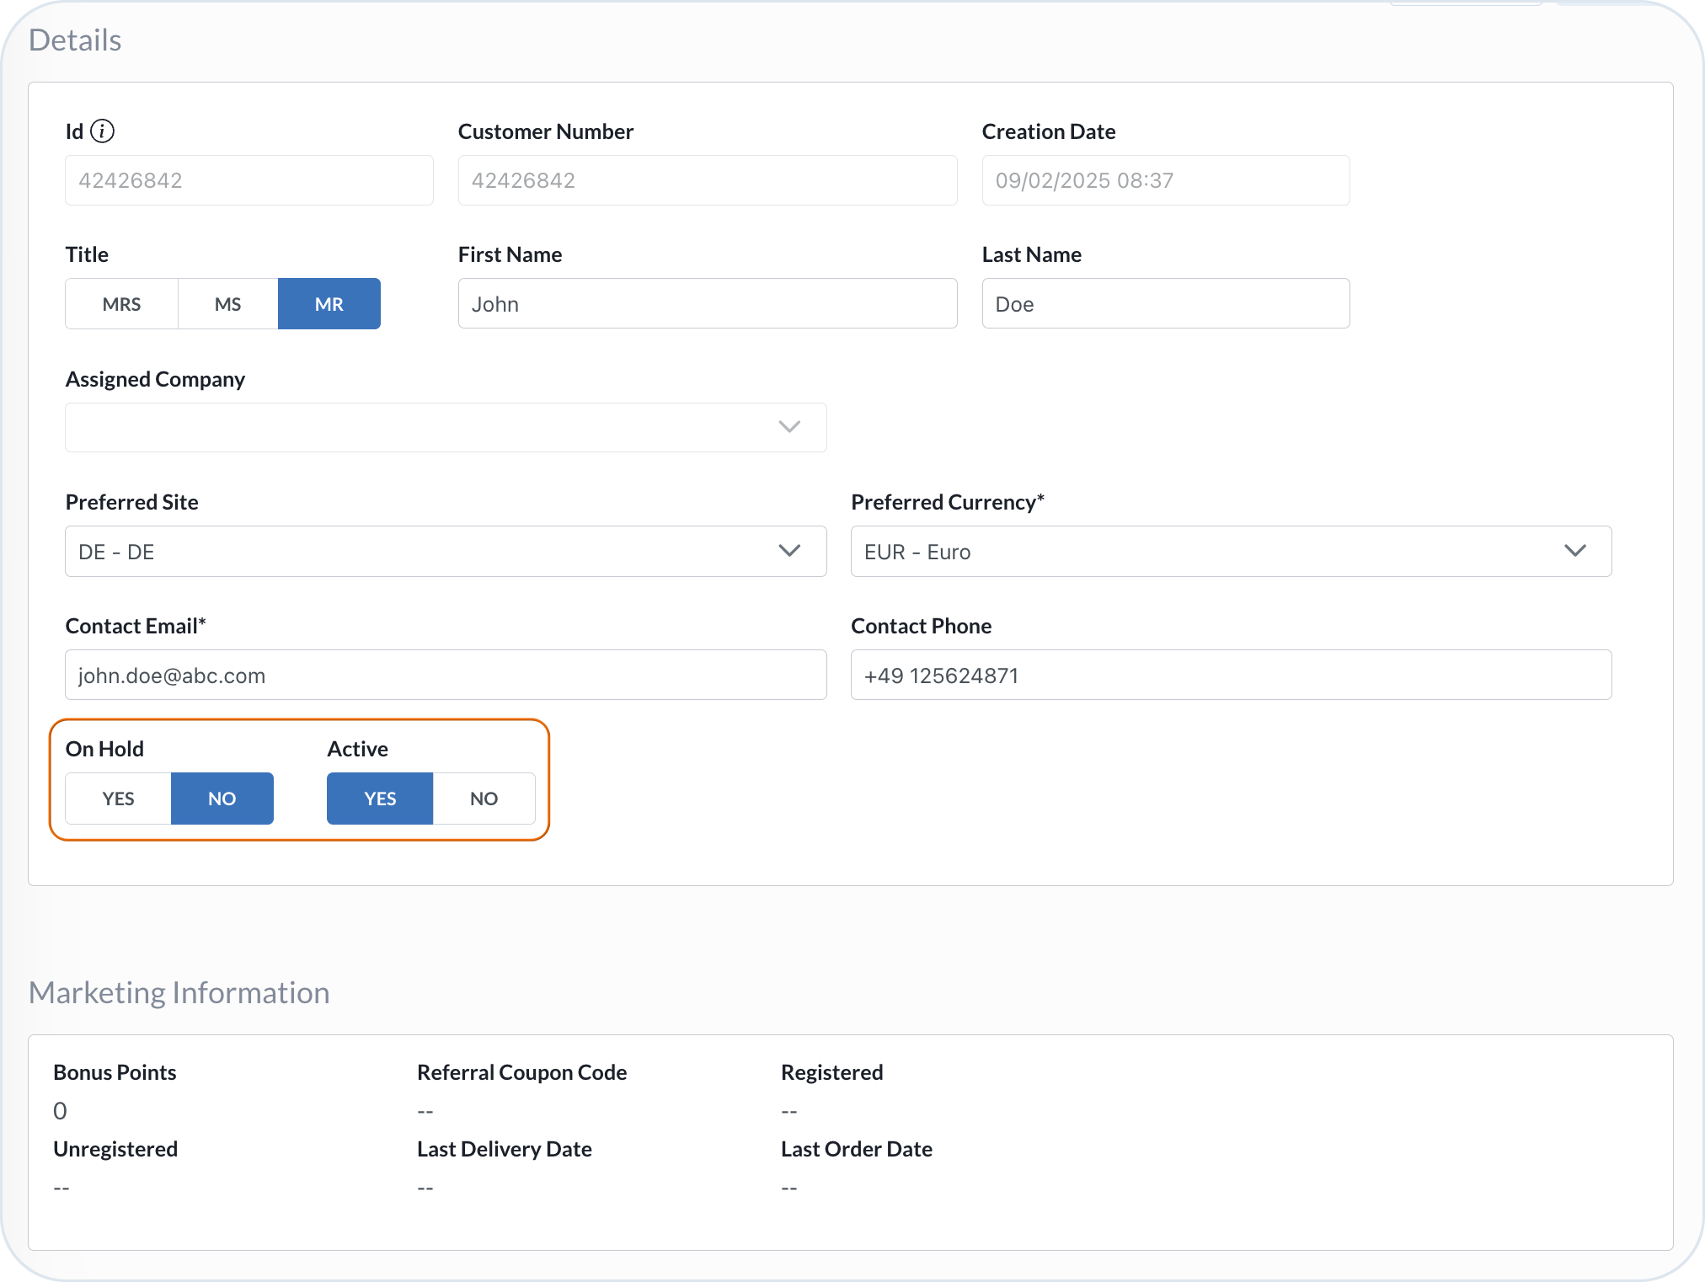Set Active to YES
The width and height of the screenshot is (1705, 1282).
pos(380,799)
